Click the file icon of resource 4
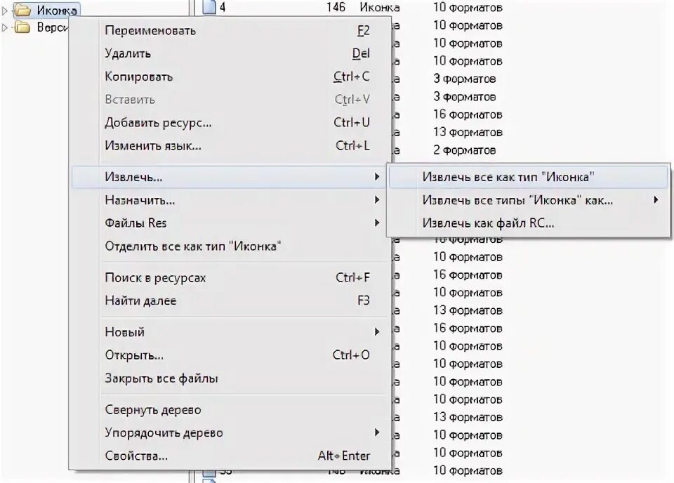This screenshot has width=674, height=483. point(209,7)
